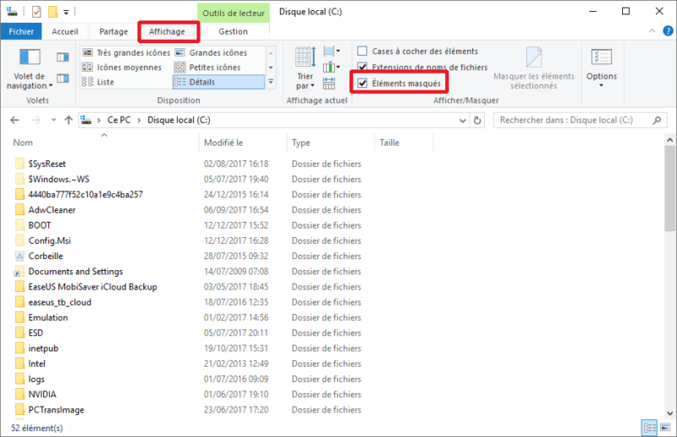Click the refresh button beside address bar

tap(481, 120)
